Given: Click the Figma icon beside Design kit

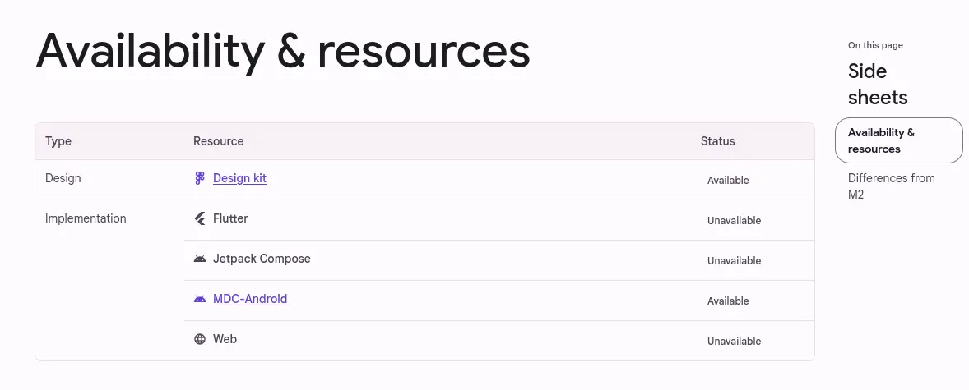Looking at the screenshot, I should pos(200,178).
